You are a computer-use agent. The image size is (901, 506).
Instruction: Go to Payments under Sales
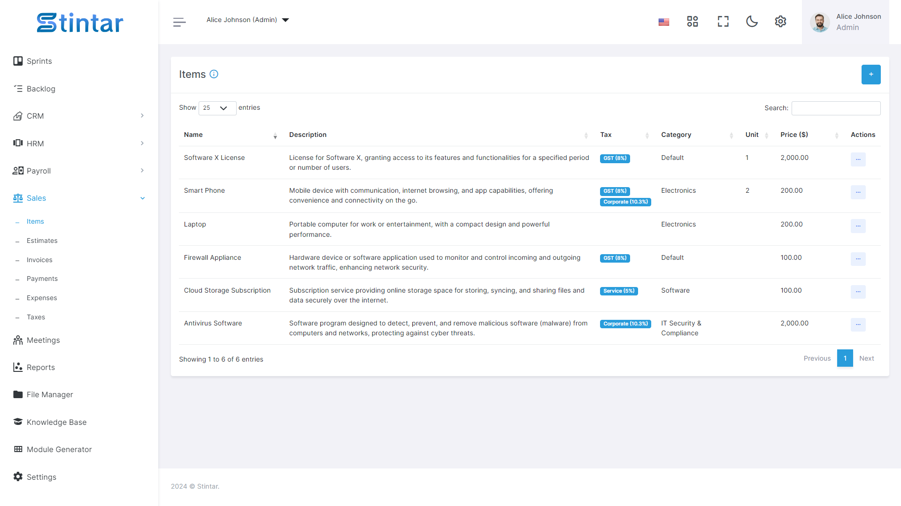pyautogui.click(x=42, y=279)
